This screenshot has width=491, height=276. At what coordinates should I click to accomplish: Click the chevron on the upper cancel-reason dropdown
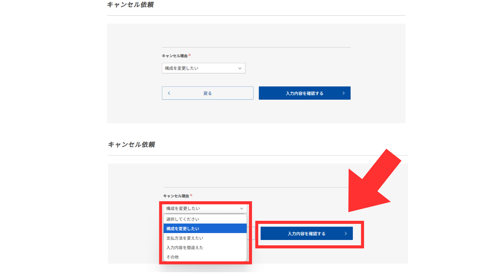(240, 68)
